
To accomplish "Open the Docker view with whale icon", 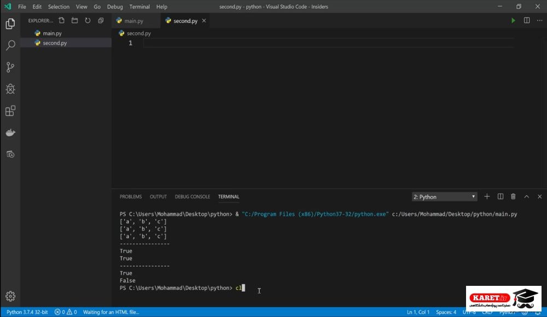I will tap(10, 132).
